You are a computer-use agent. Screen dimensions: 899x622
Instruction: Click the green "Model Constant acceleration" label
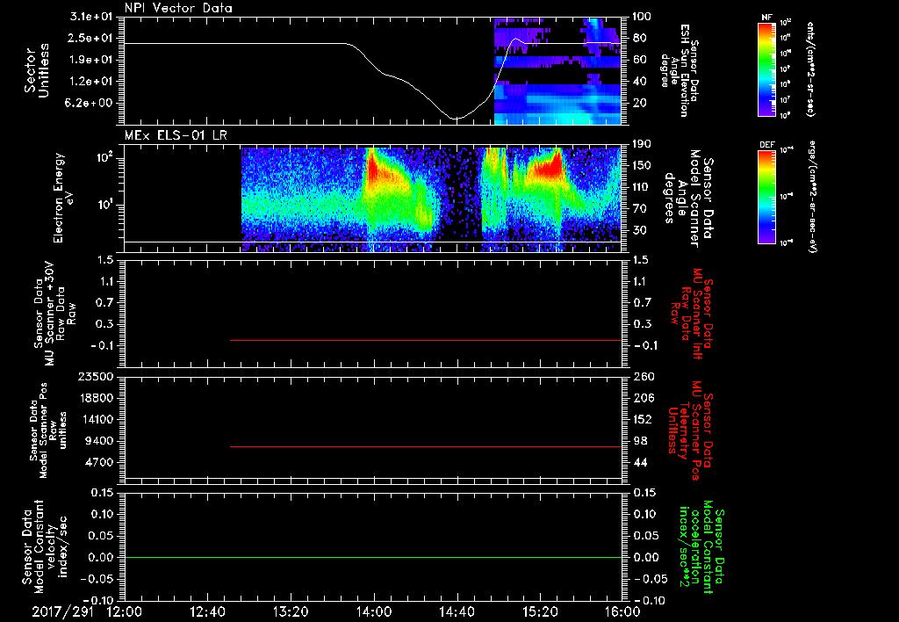(701, 546)
